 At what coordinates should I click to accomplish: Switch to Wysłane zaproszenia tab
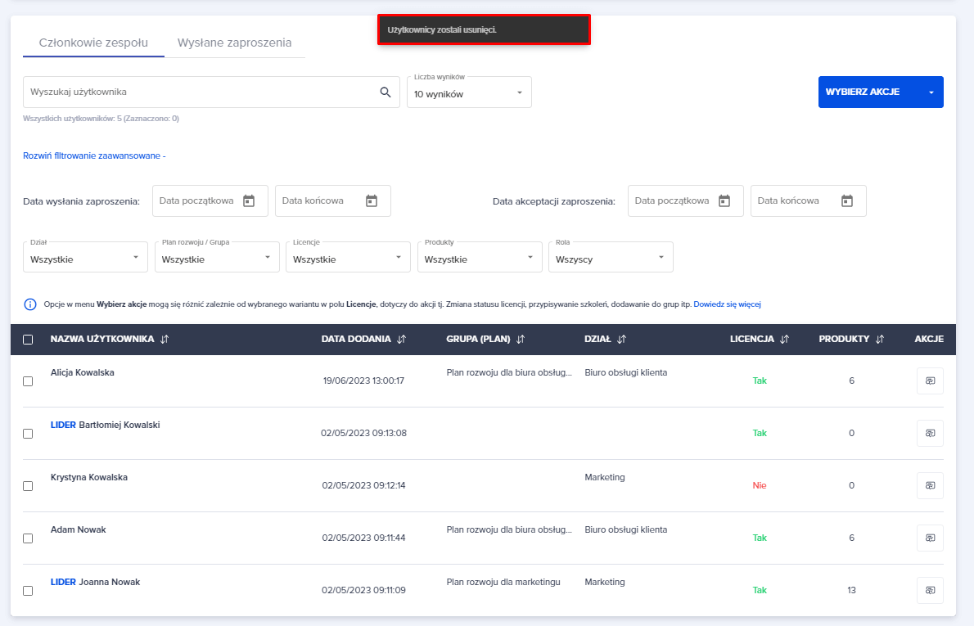[234, 43]
